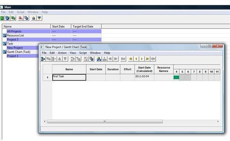Click the yellow rewind double-arrow icon

131,59
